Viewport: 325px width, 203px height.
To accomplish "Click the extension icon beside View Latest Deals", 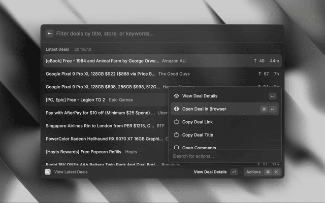I will pyautogui.click(x=47, y=172).
